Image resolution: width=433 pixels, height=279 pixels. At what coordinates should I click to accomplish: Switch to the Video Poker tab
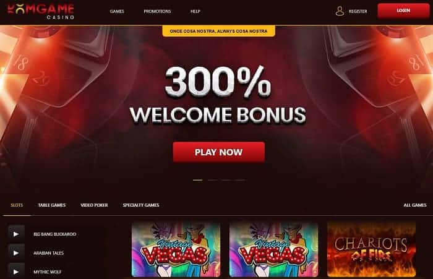[94, 205]
